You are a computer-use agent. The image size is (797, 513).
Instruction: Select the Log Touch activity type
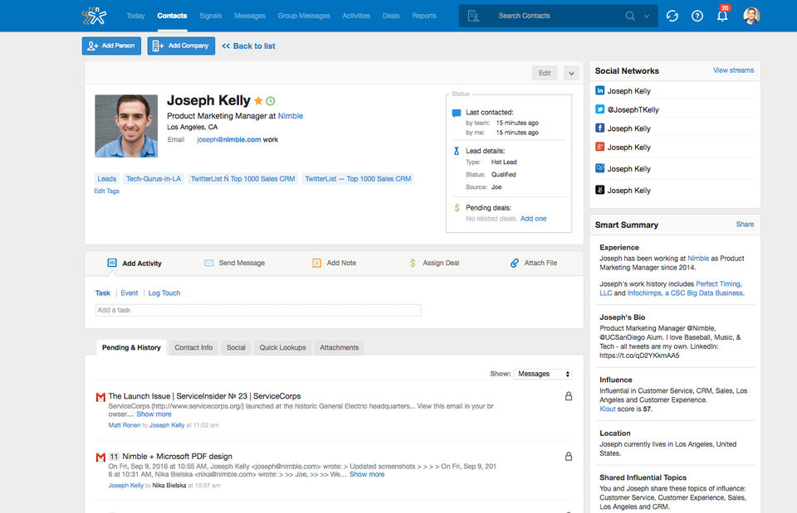pyautogui.click(x=164, y=293)
